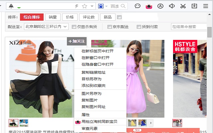213x133 pixels.
Task: Sort results by 新品
Action: pos(107,17)
